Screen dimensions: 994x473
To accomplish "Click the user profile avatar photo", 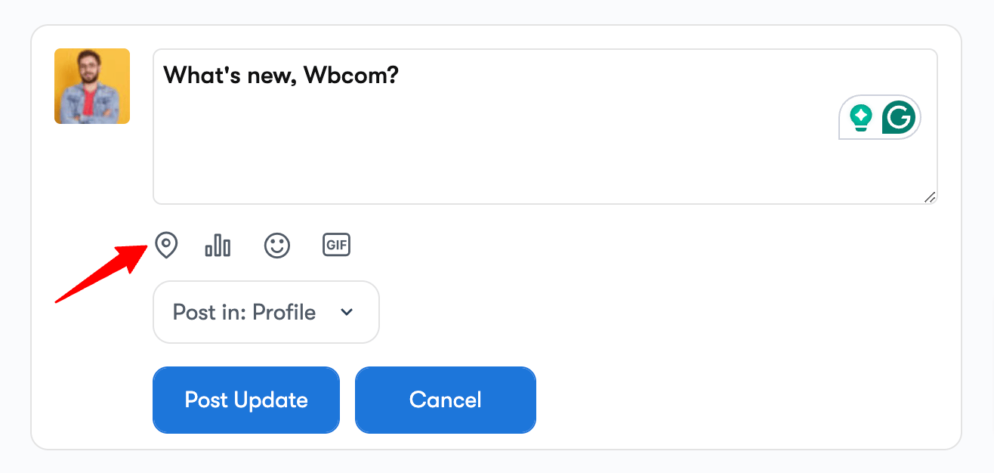I will pyautogui.click(x=92, y=86).
